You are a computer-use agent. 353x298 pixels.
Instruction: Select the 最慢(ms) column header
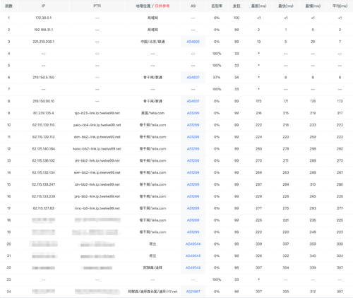(x=313, y=6)
